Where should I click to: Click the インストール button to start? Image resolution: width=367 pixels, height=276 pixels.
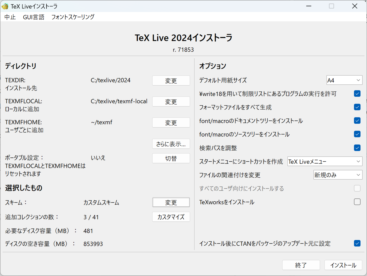click(343, 265)
